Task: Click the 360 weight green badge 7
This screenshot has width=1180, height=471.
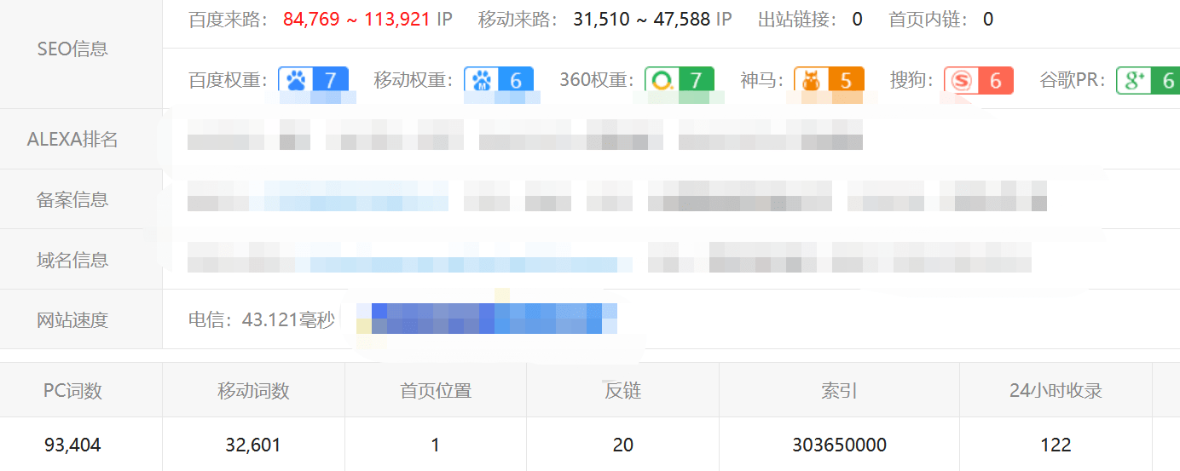Action: coord(680,80)
